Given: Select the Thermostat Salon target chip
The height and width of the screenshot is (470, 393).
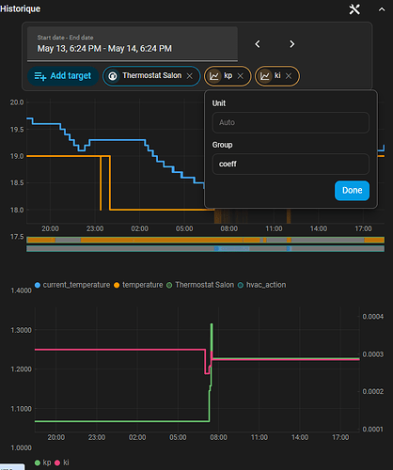Looking at the screenshot, I should [x=151, y=76].
